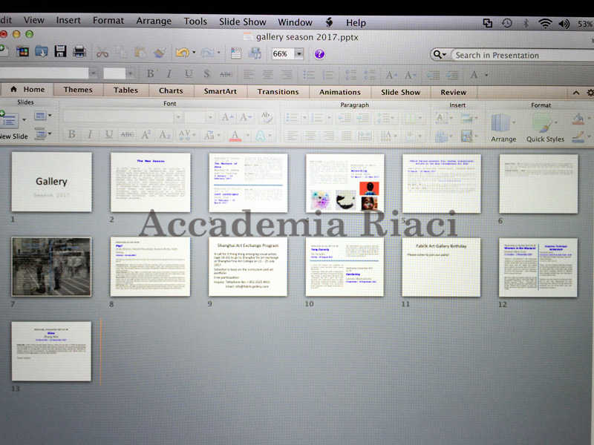The image size is (594, 445).
Task: Click the shape fill paint bucket
Action: [578, 119]
